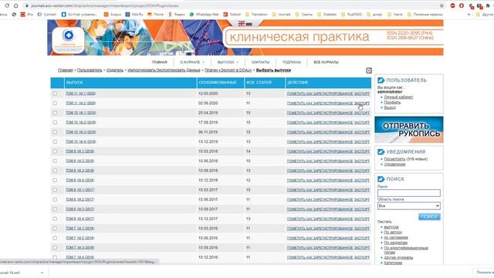Open the Diabetes bookmarks folder
Image resolution: width=494 pixels, height=278 pixels.
tap(327, 14)
